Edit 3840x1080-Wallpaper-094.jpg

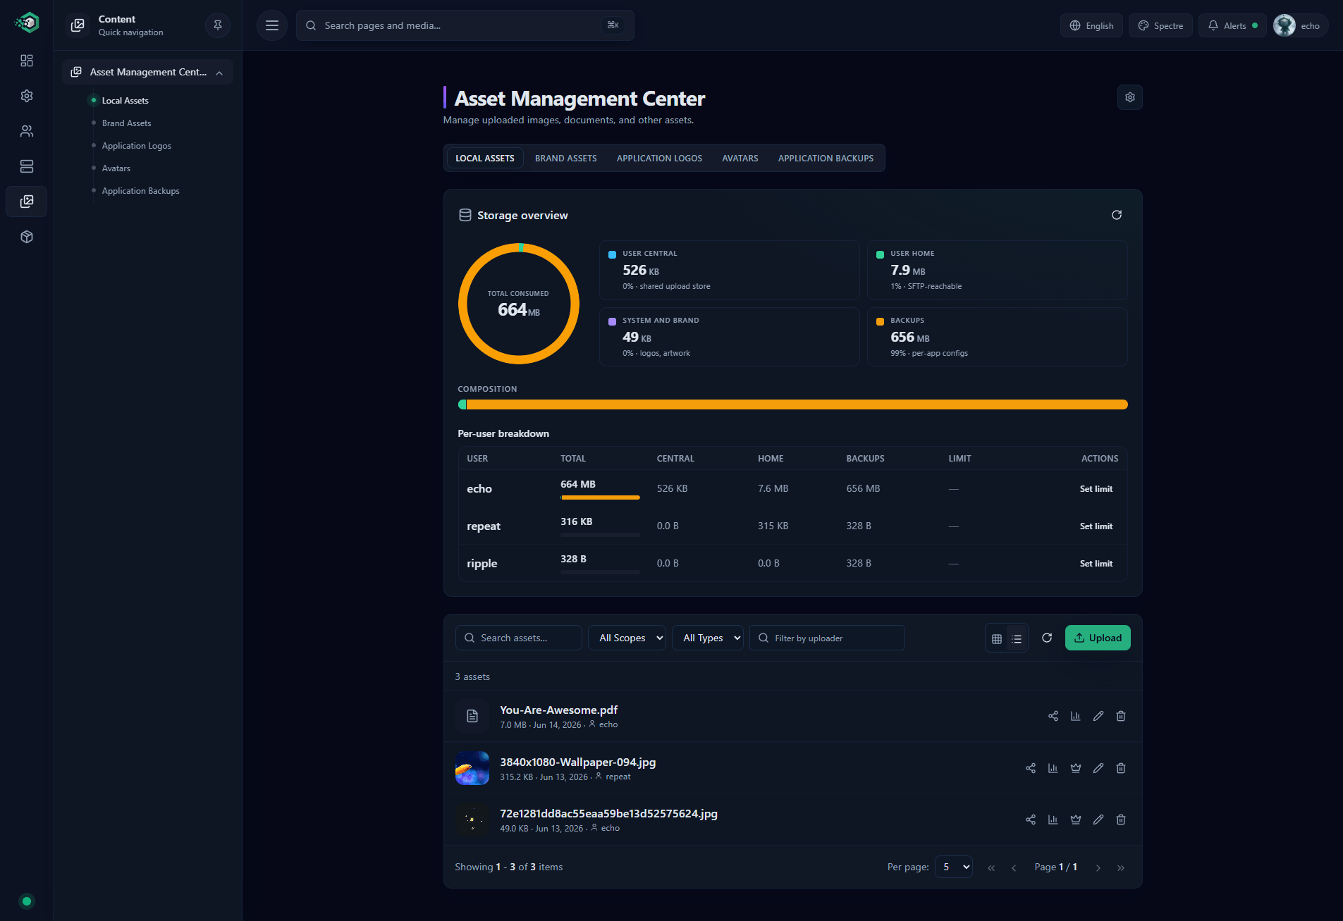coord(1098,768)
